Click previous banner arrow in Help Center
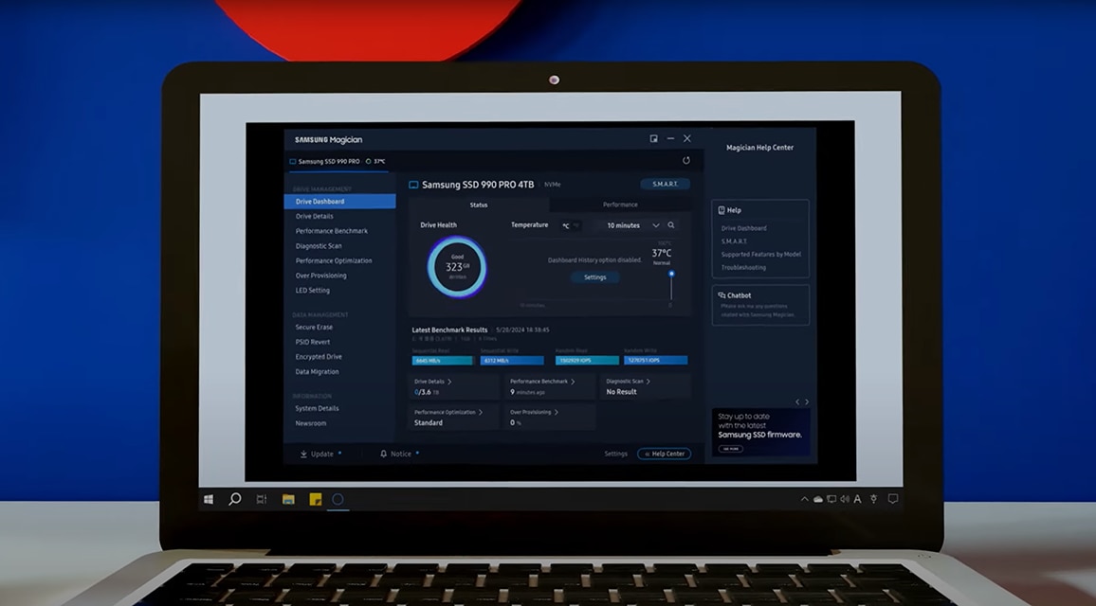 point(797,402)
